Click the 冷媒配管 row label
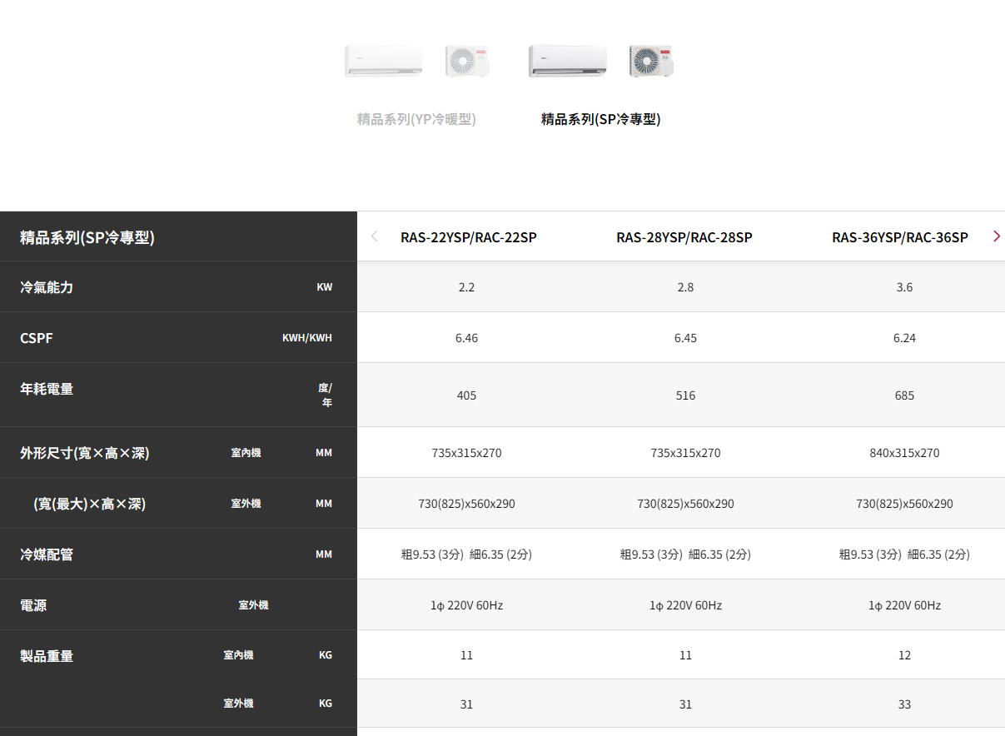Image resolution: width=1005 pixels, height=736 pixels. 47,554
